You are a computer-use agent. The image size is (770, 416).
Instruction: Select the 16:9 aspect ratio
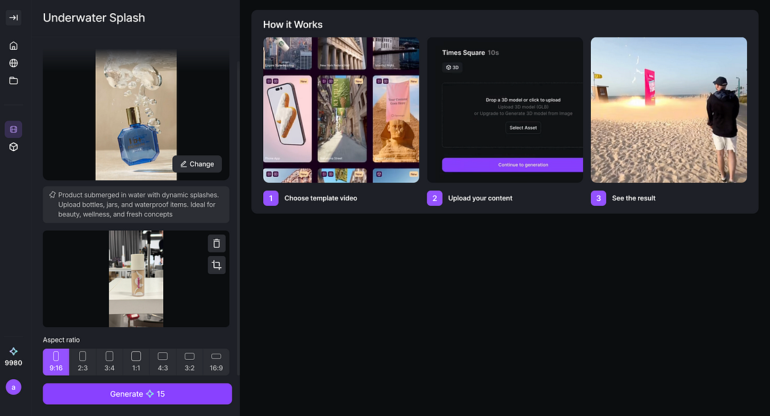[x=216, y=362]
